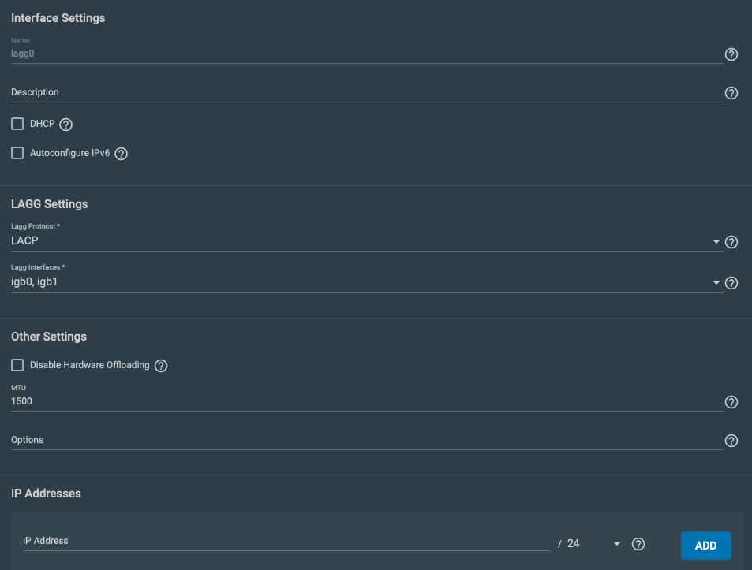Click the ADD IP address button
Screen dimensions: 752x570
coord(705,546)
